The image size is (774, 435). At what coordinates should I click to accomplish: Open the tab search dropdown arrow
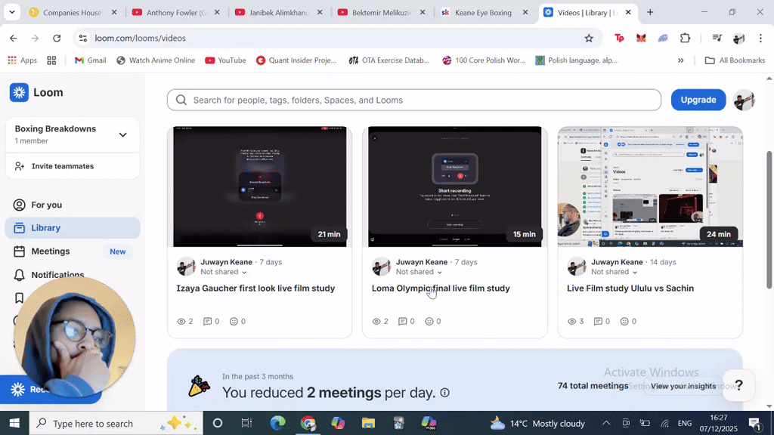pos(12,12)
